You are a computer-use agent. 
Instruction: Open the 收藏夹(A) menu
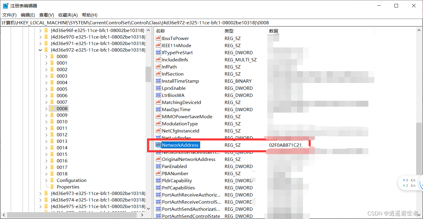point(68,15)
